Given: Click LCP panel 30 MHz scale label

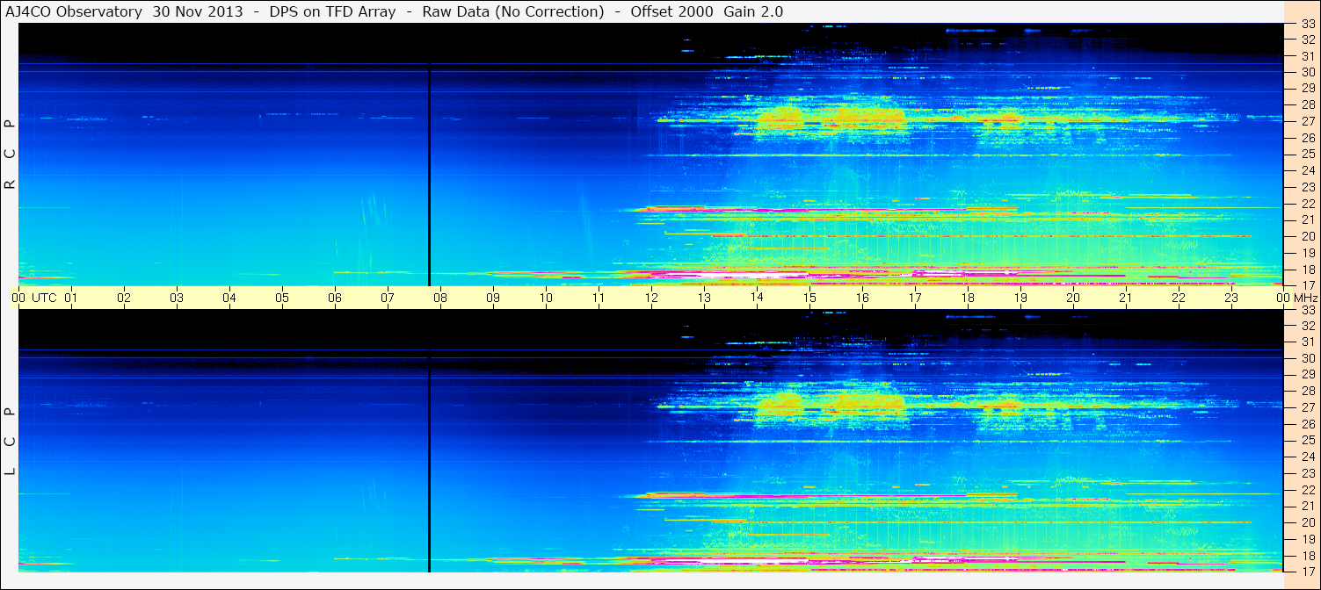Looking at the screenshot, I should (x=1308, y=358).
